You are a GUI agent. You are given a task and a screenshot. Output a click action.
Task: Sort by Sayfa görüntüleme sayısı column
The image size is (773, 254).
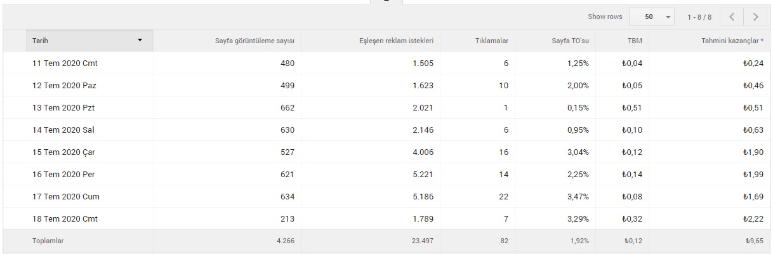pyautogui.click(x=255, y=41)
